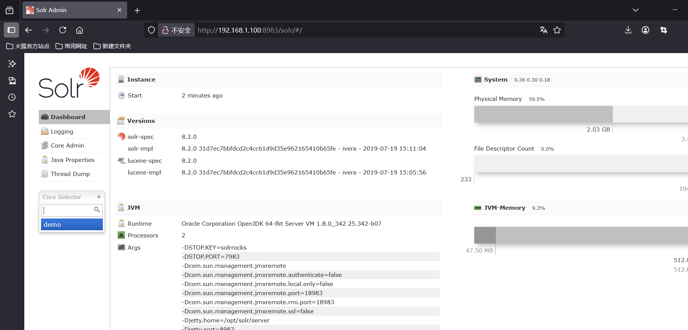
Task: Open synced tabs sidebar icon
Action: tap(12, 80)
